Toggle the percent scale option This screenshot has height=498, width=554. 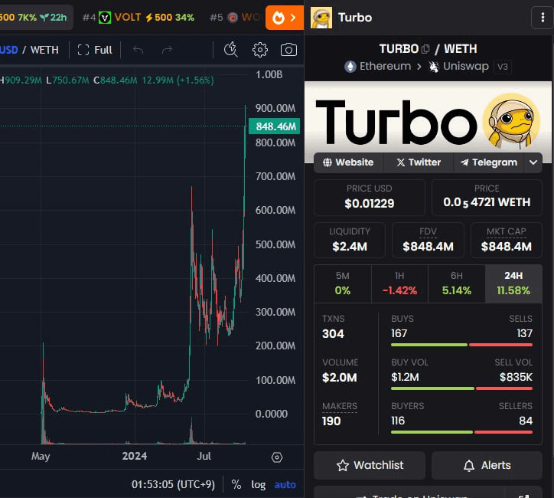236,484
